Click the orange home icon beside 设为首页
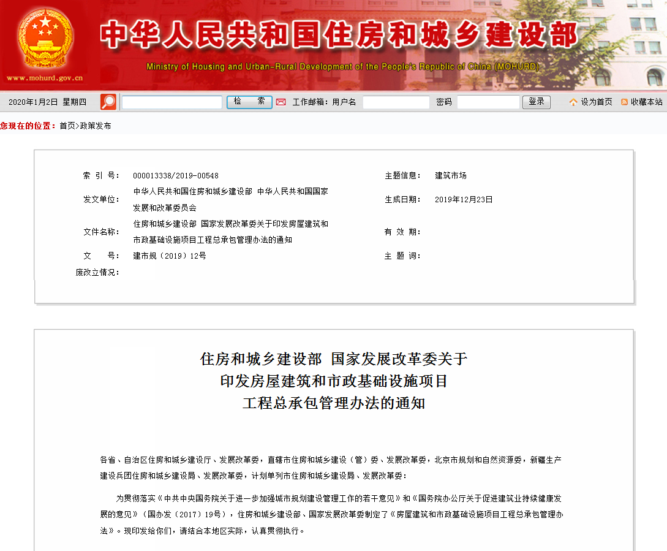 click(573, 102)
